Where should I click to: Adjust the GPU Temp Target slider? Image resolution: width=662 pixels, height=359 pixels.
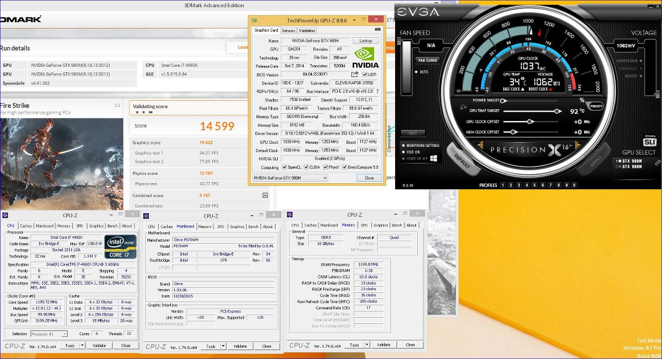point(557,111)
